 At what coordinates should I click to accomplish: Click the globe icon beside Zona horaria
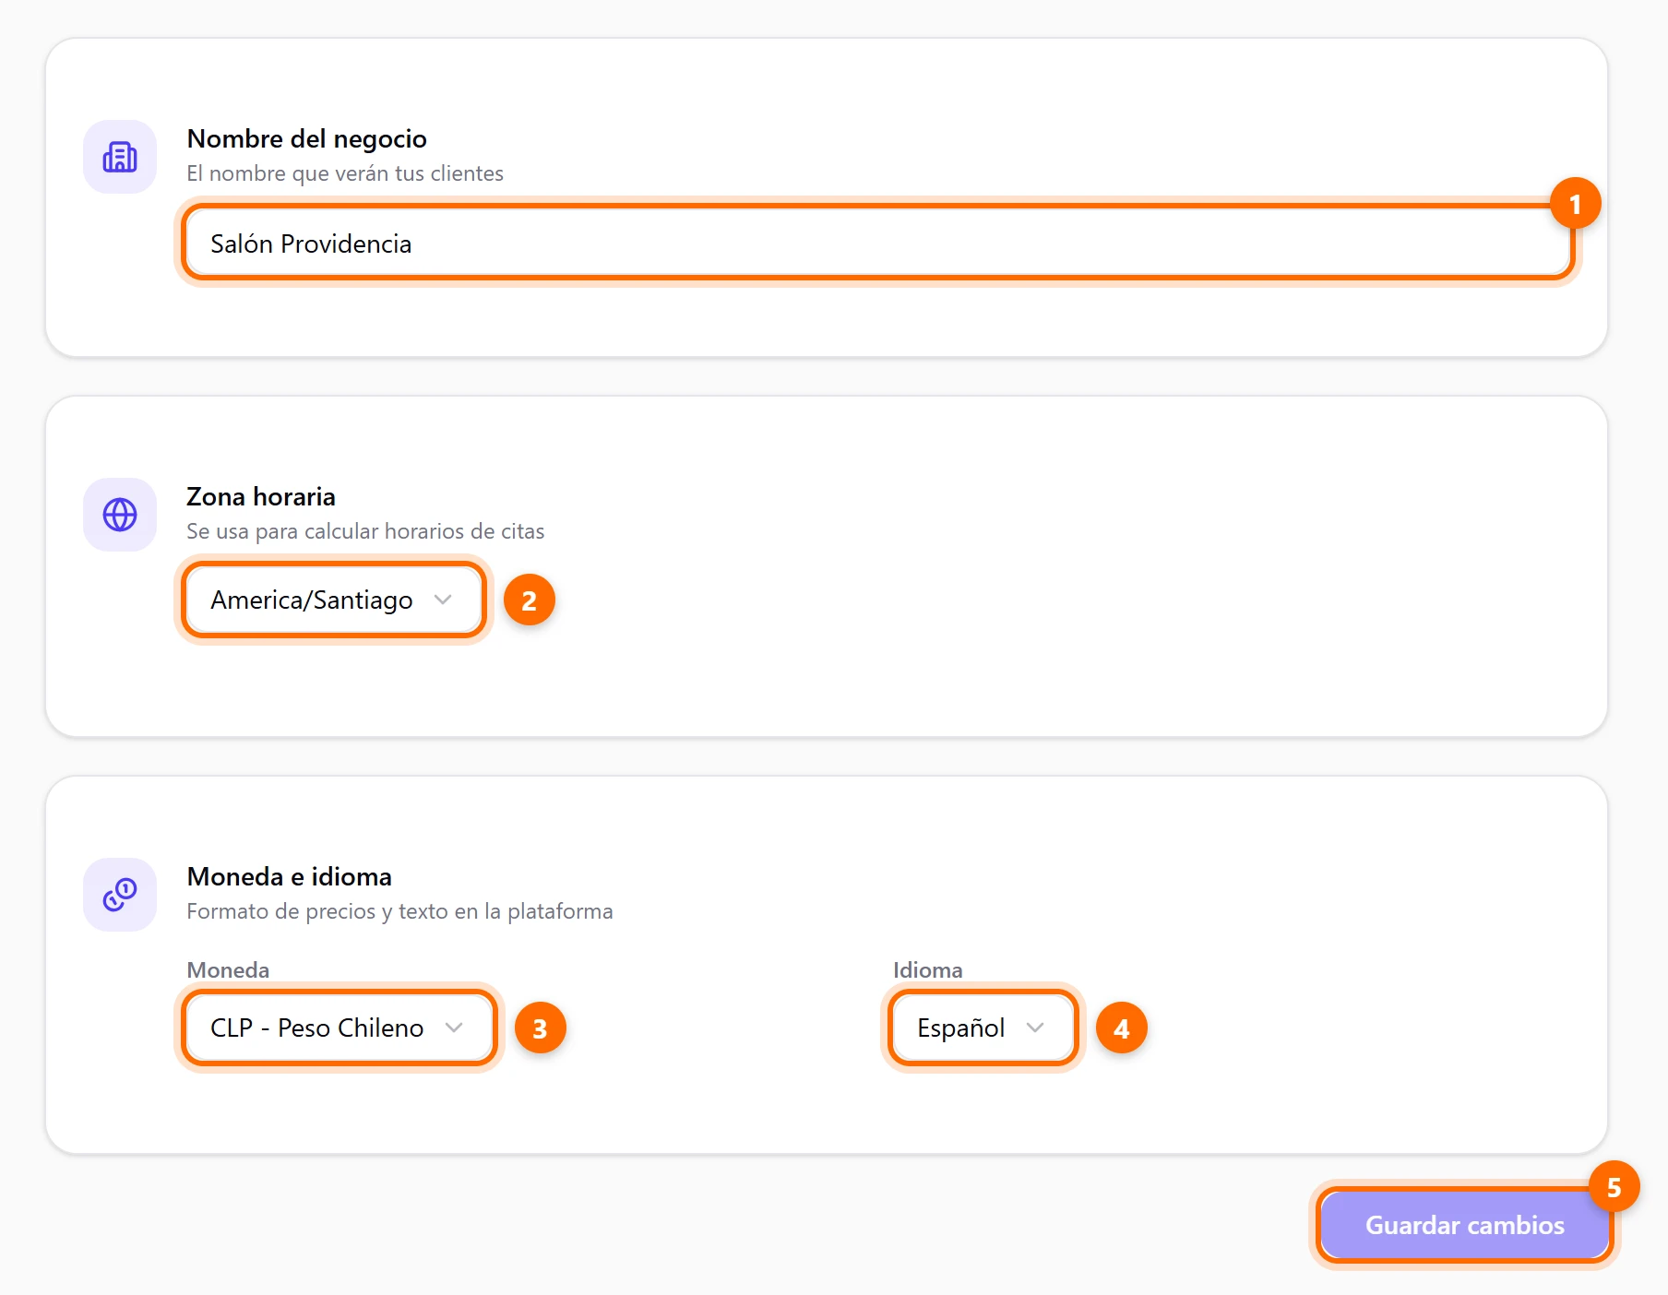pos(120,515)
